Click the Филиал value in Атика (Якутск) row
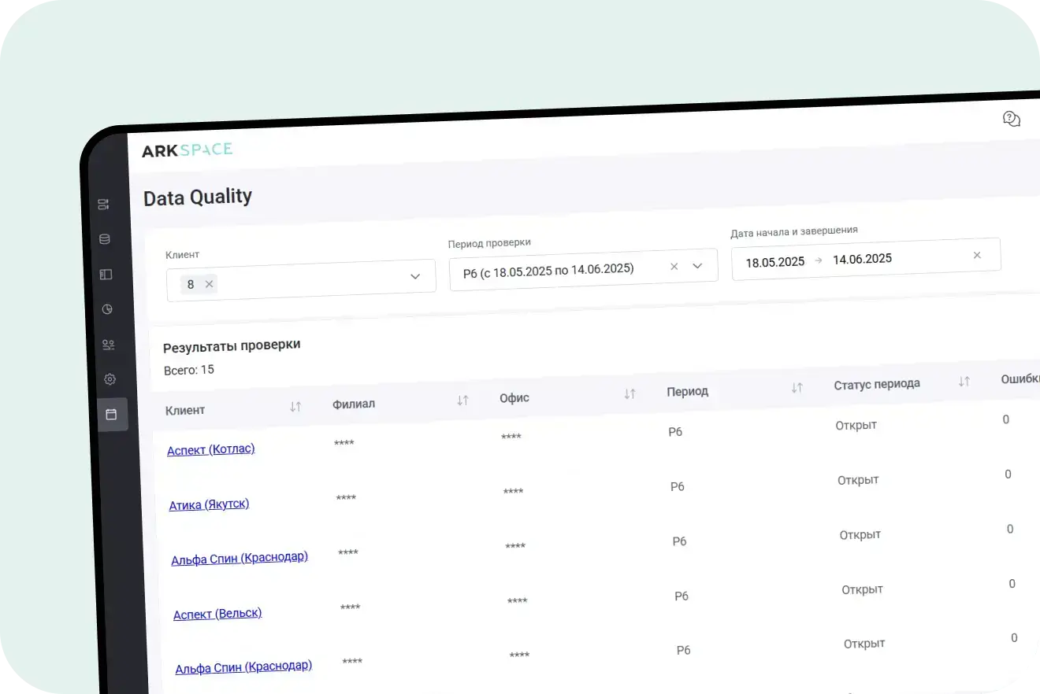 (x=346, y=499)
